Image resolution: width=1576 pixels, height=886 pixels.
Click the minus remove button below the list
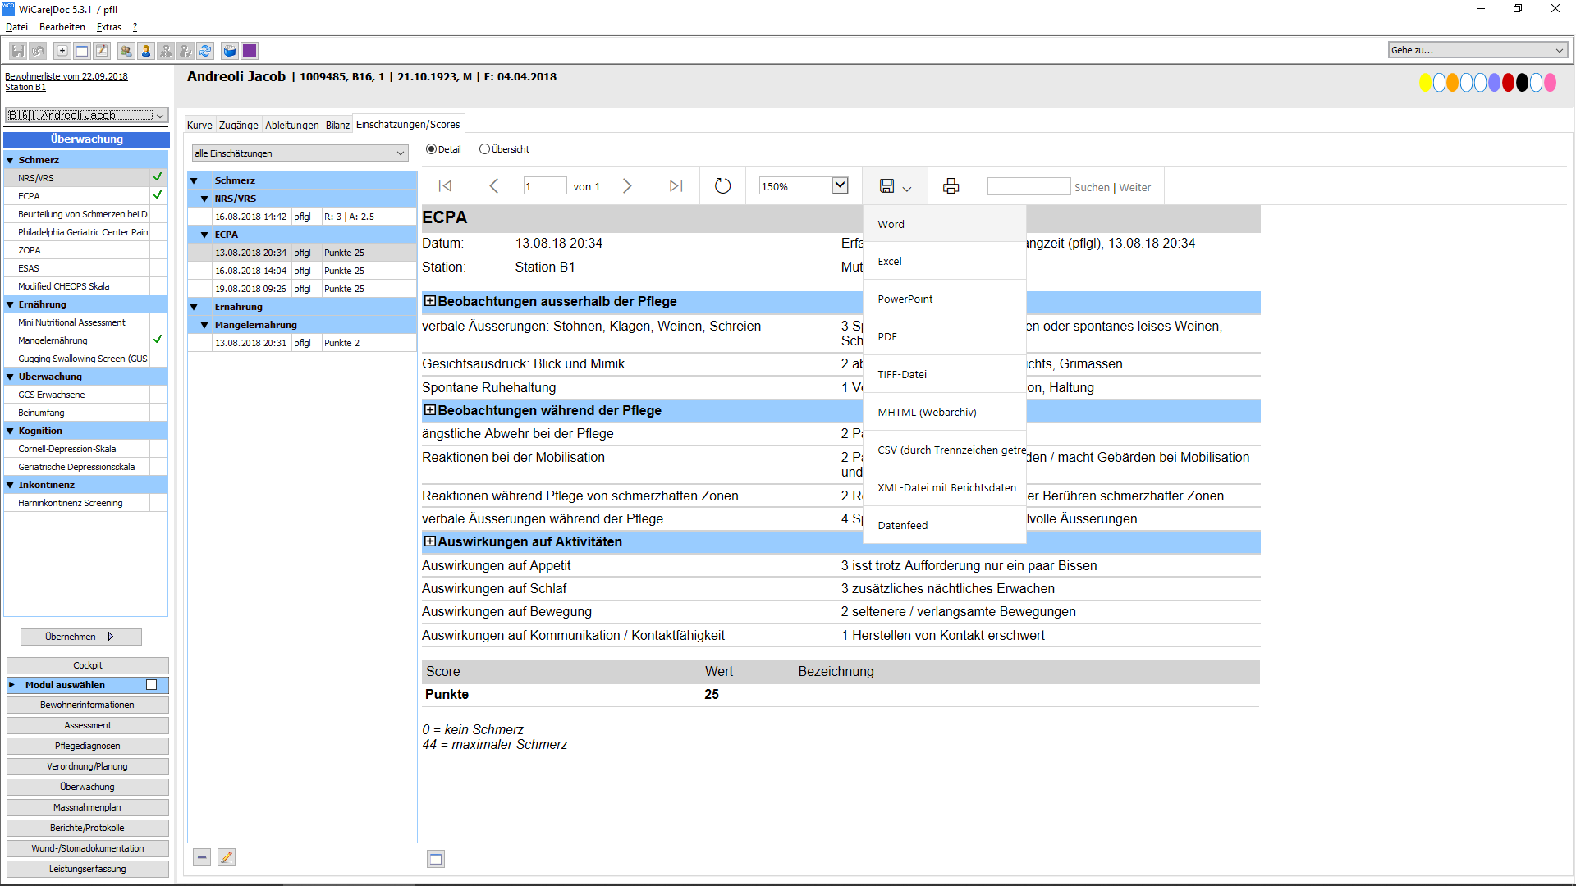[202, 857]
